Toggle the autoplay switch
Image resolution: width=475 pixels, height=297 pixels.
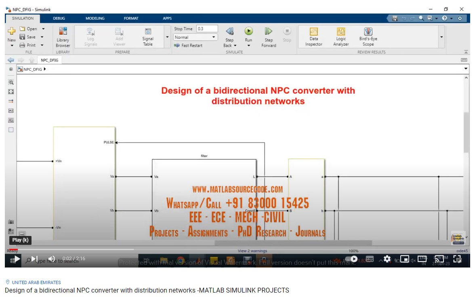coord(351,259)
